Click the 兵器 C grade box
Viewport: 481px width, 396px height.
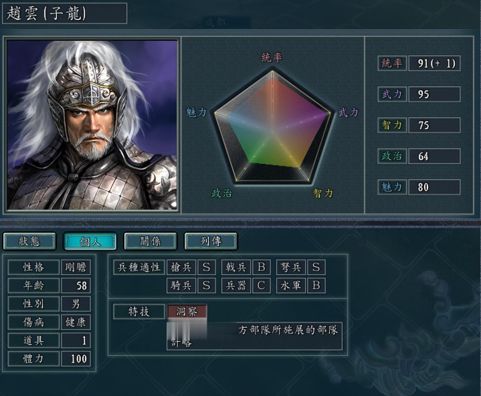262,286
